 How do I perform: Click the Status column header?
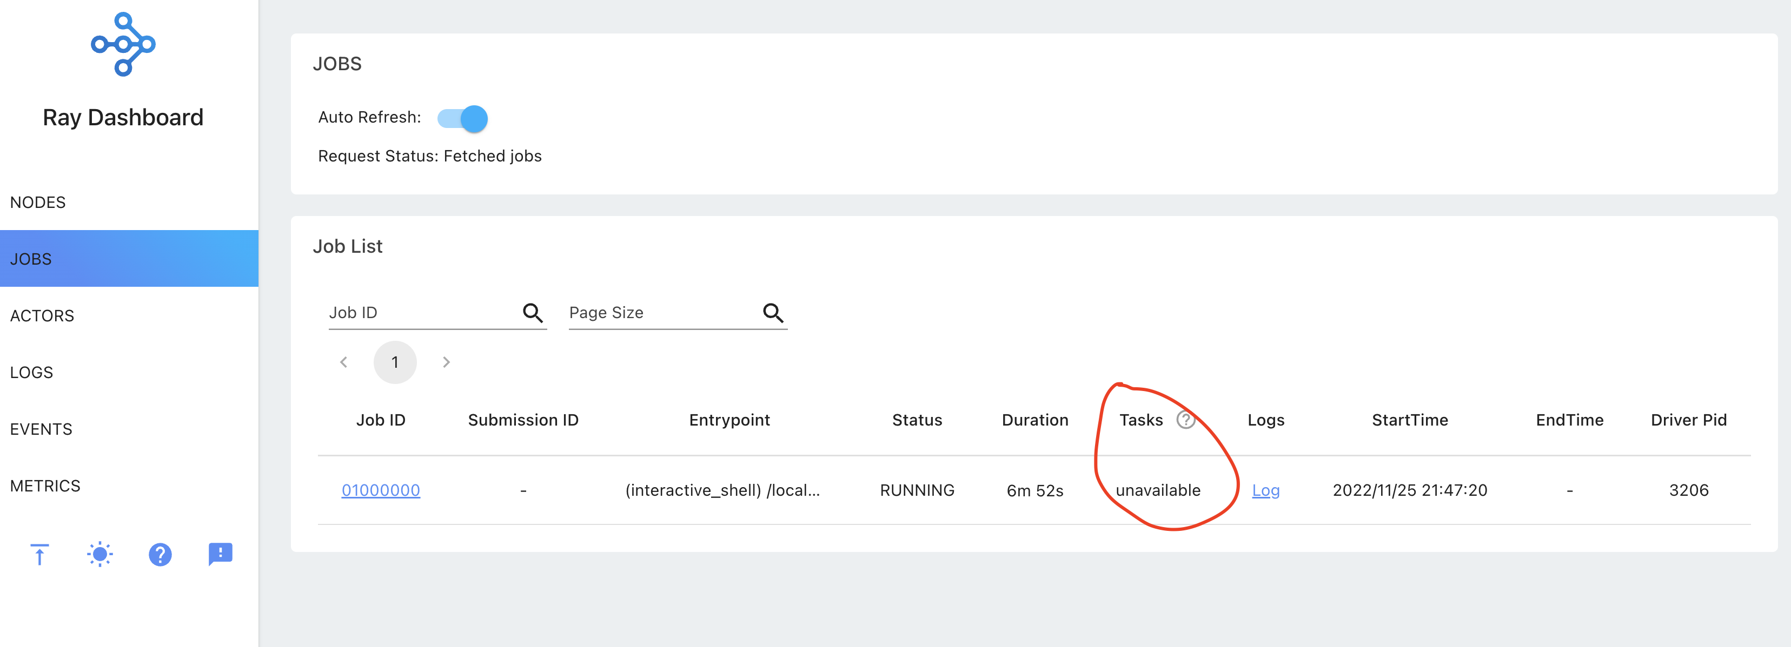point(917,420)
